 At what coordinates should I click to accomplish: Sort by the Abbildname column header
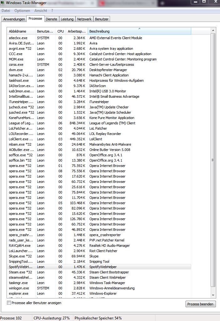click(21, 31)
